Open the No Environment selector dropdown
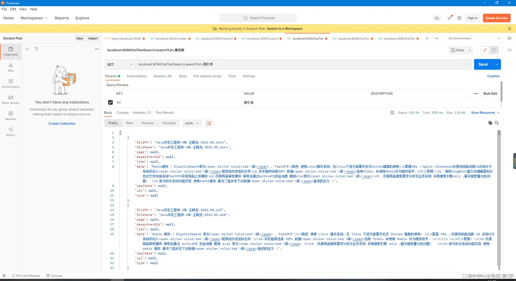The height and width of the screenshot is (281, 516). (474, 38)
